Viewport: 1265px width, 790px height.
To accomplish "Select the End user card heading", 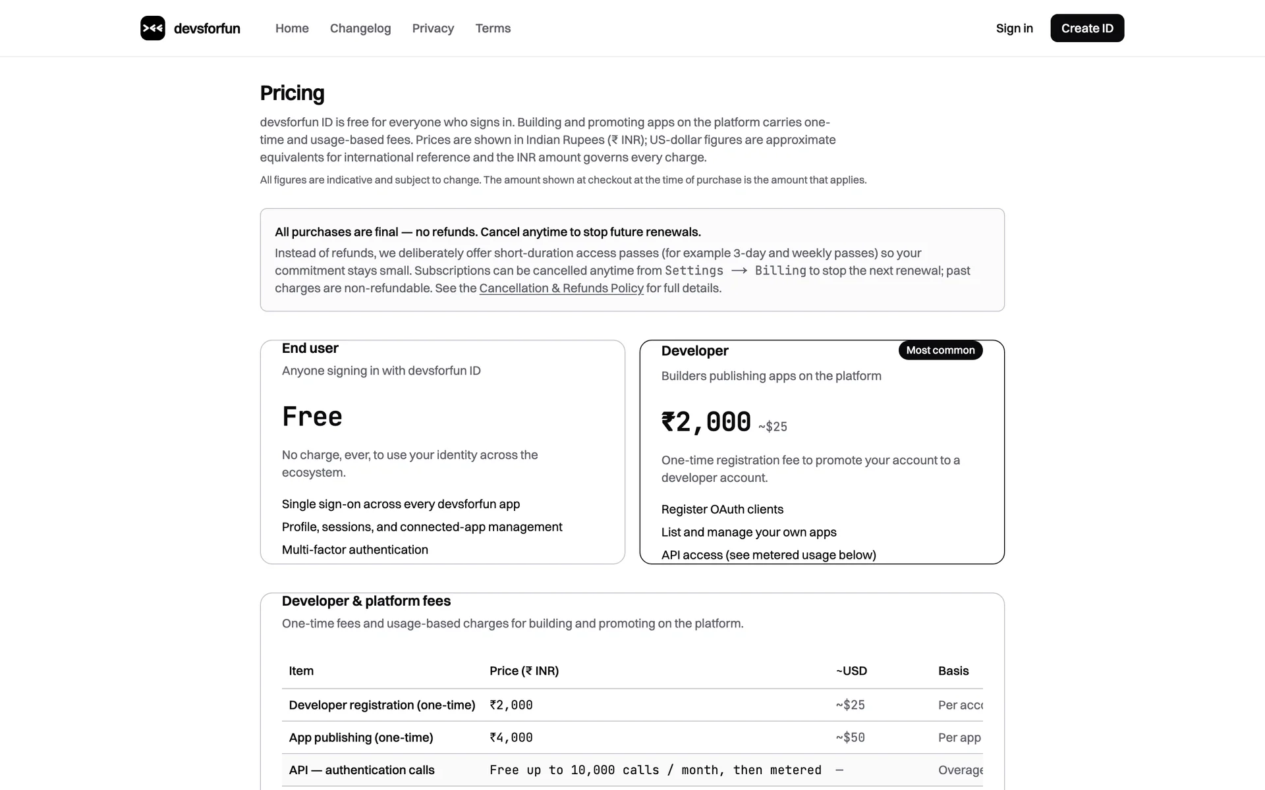I will 310,348.
